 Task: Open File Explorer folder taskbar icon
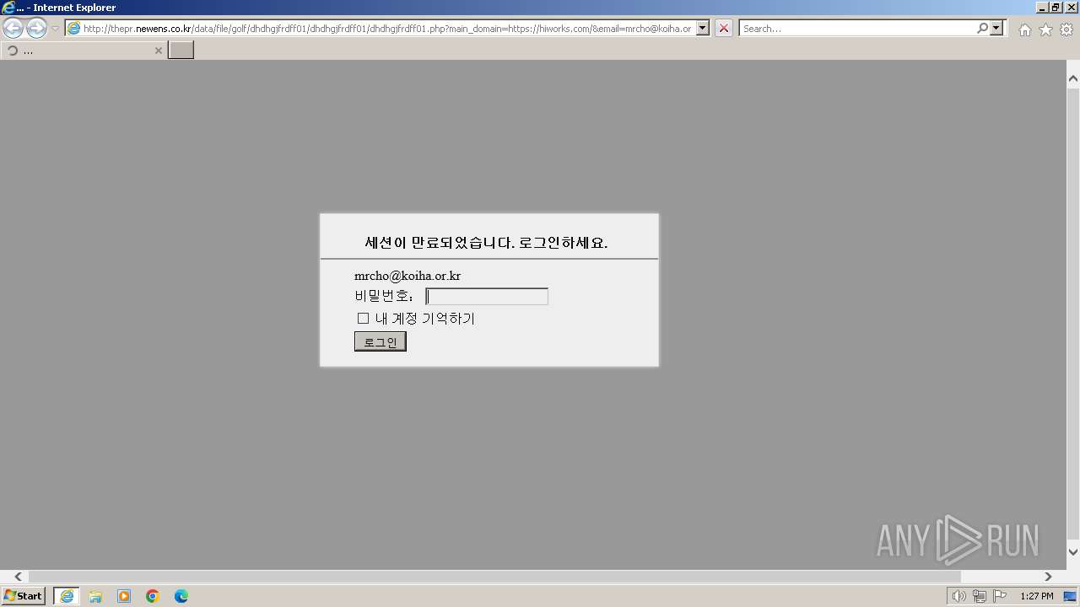(95, 596)
